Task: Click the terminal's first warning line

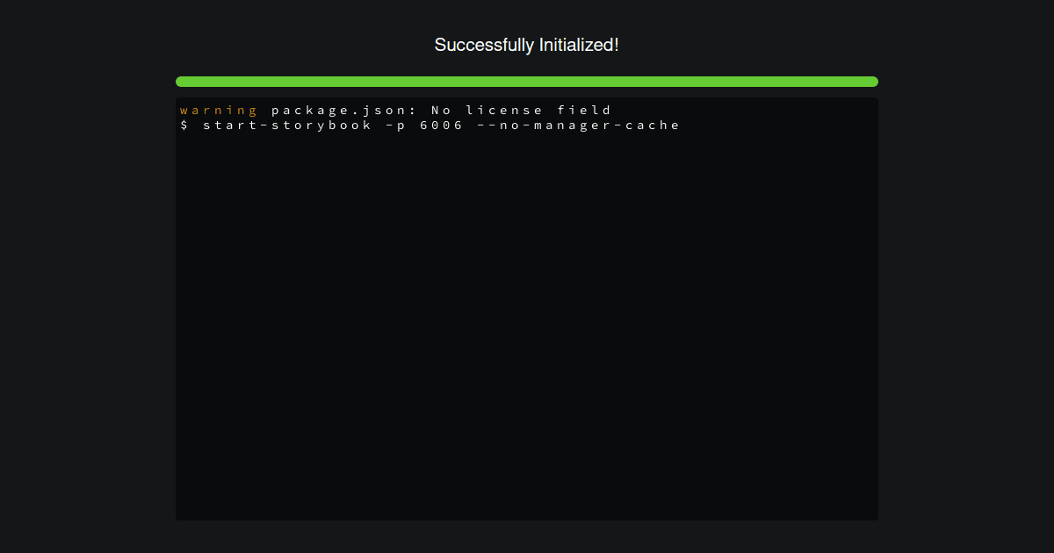Action: pos(396,110)
